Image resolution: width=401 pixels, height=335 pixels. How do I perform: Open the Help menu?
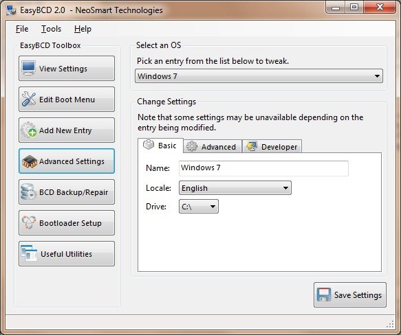[83, 29]
